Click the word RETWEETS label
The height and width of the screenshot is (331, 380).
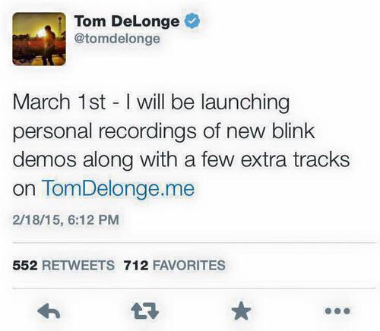point(78,265)
